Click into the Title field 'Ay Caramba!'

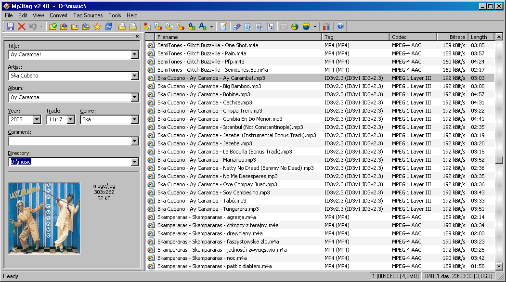(x=70, y=54)
